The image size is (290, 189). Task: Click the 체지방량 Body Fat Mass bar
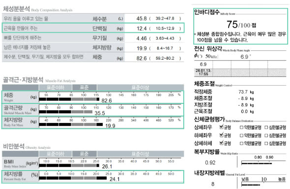click(x=71, y=124)
